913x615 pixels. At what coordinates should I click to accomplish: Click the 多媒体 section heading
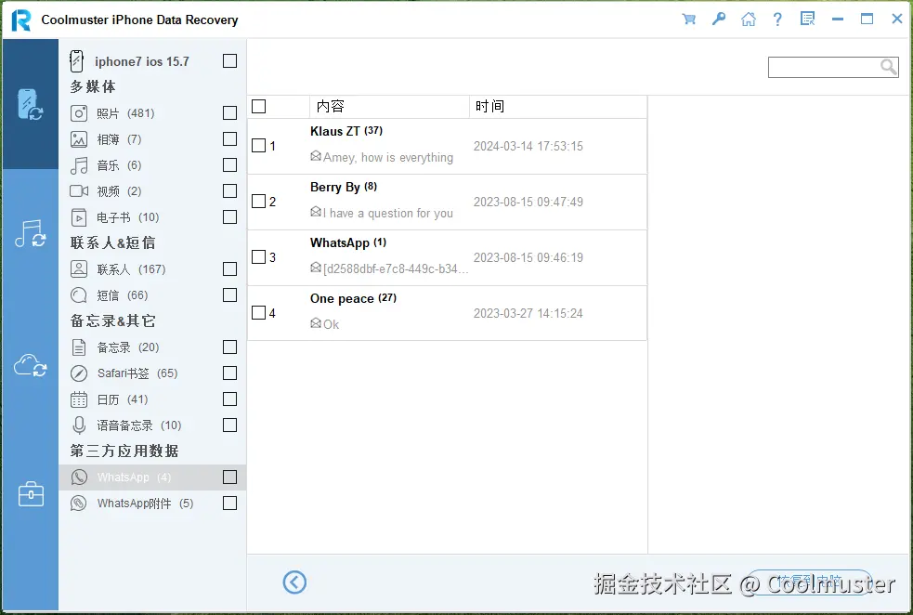coord(93,86)
